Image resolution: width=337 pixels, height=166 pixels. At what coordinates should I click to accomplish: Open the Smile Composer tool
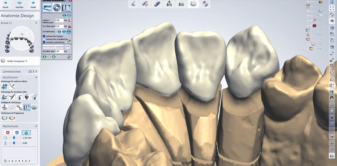click(16, 61)
